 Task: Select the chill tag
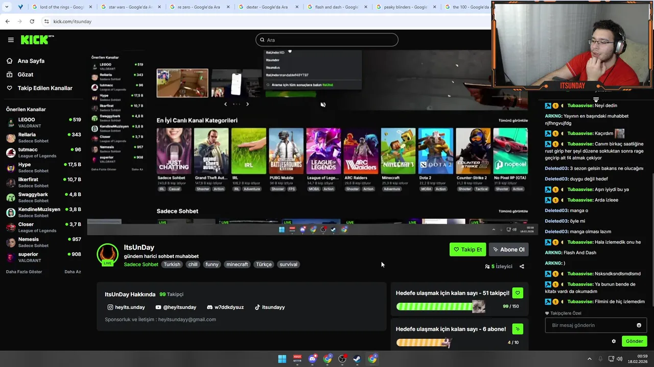pos(193,265)
